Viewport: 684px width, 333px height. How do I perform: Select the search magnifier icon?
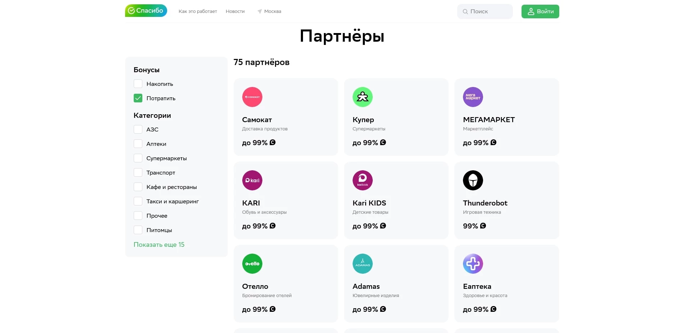click(465, 11)
